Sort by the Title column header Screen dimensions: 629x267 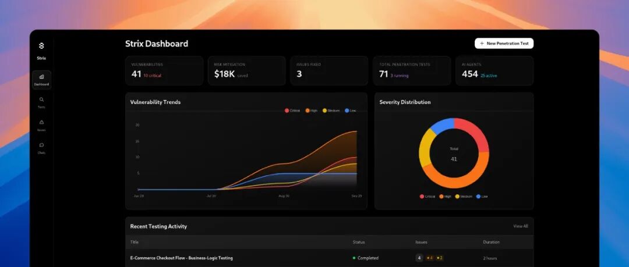pyautogui.click(x=135, y=242)
